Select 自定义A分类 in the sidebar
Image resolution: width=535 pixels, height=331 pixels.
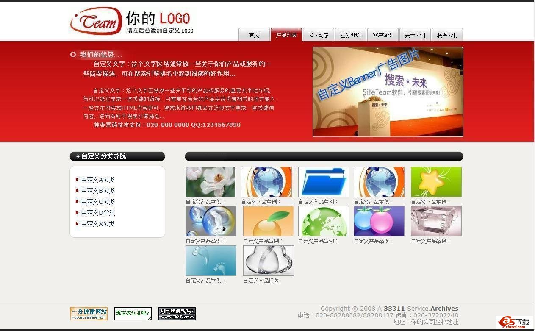click(98, 180)
